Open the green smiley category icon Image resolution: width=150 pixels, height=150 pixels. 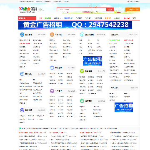82,71
